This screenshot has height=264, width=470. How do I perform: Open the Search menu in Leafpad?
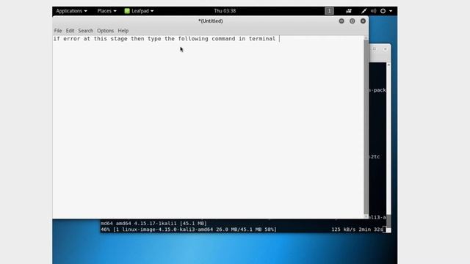(x=85, y=31)
